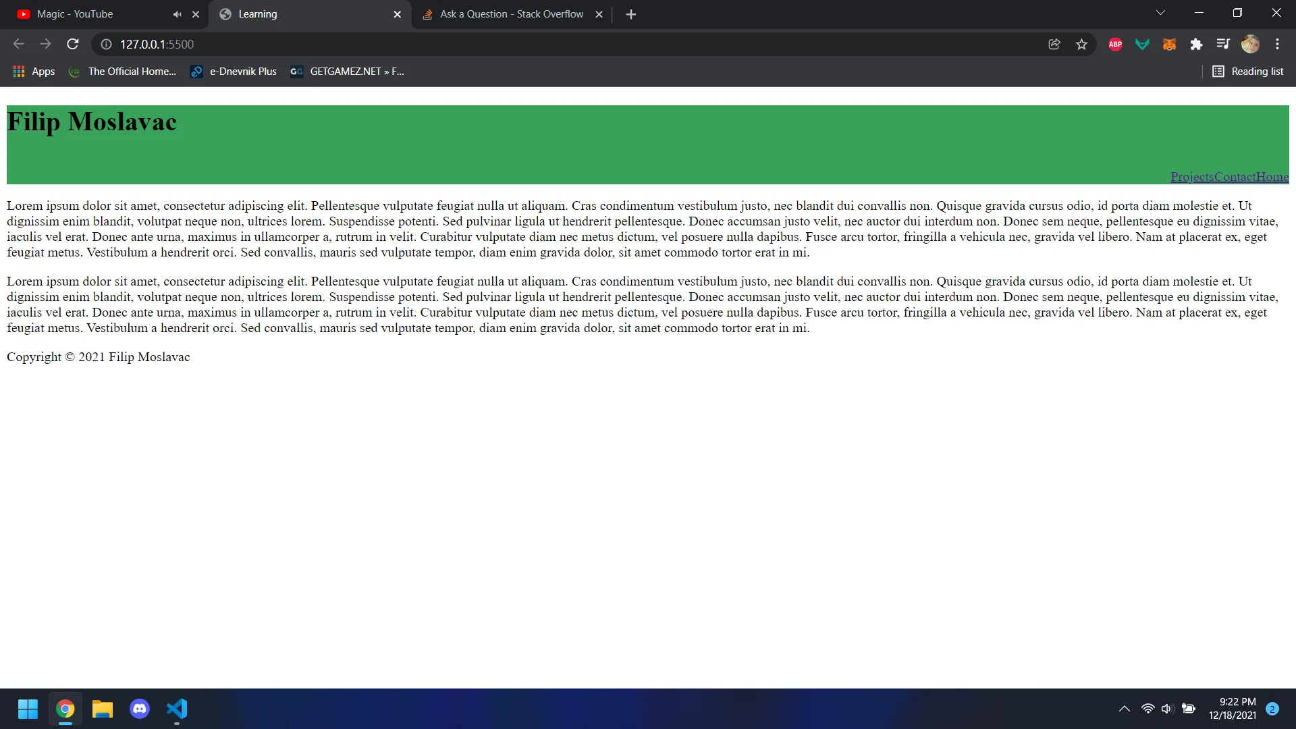Open Visual Studio Code from taskbar
This screenshot has width=1296, height=729.
tap(177, 709)
